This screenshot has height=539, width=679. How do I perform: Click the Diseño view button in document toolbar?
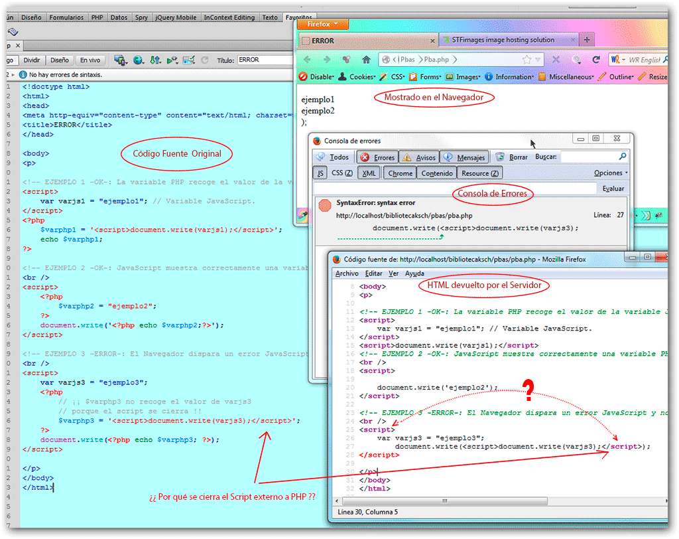coord(59,60)
